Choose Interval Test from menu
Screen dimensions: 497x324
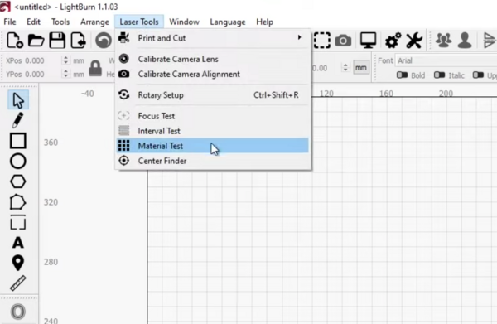[x=212, y=131]
